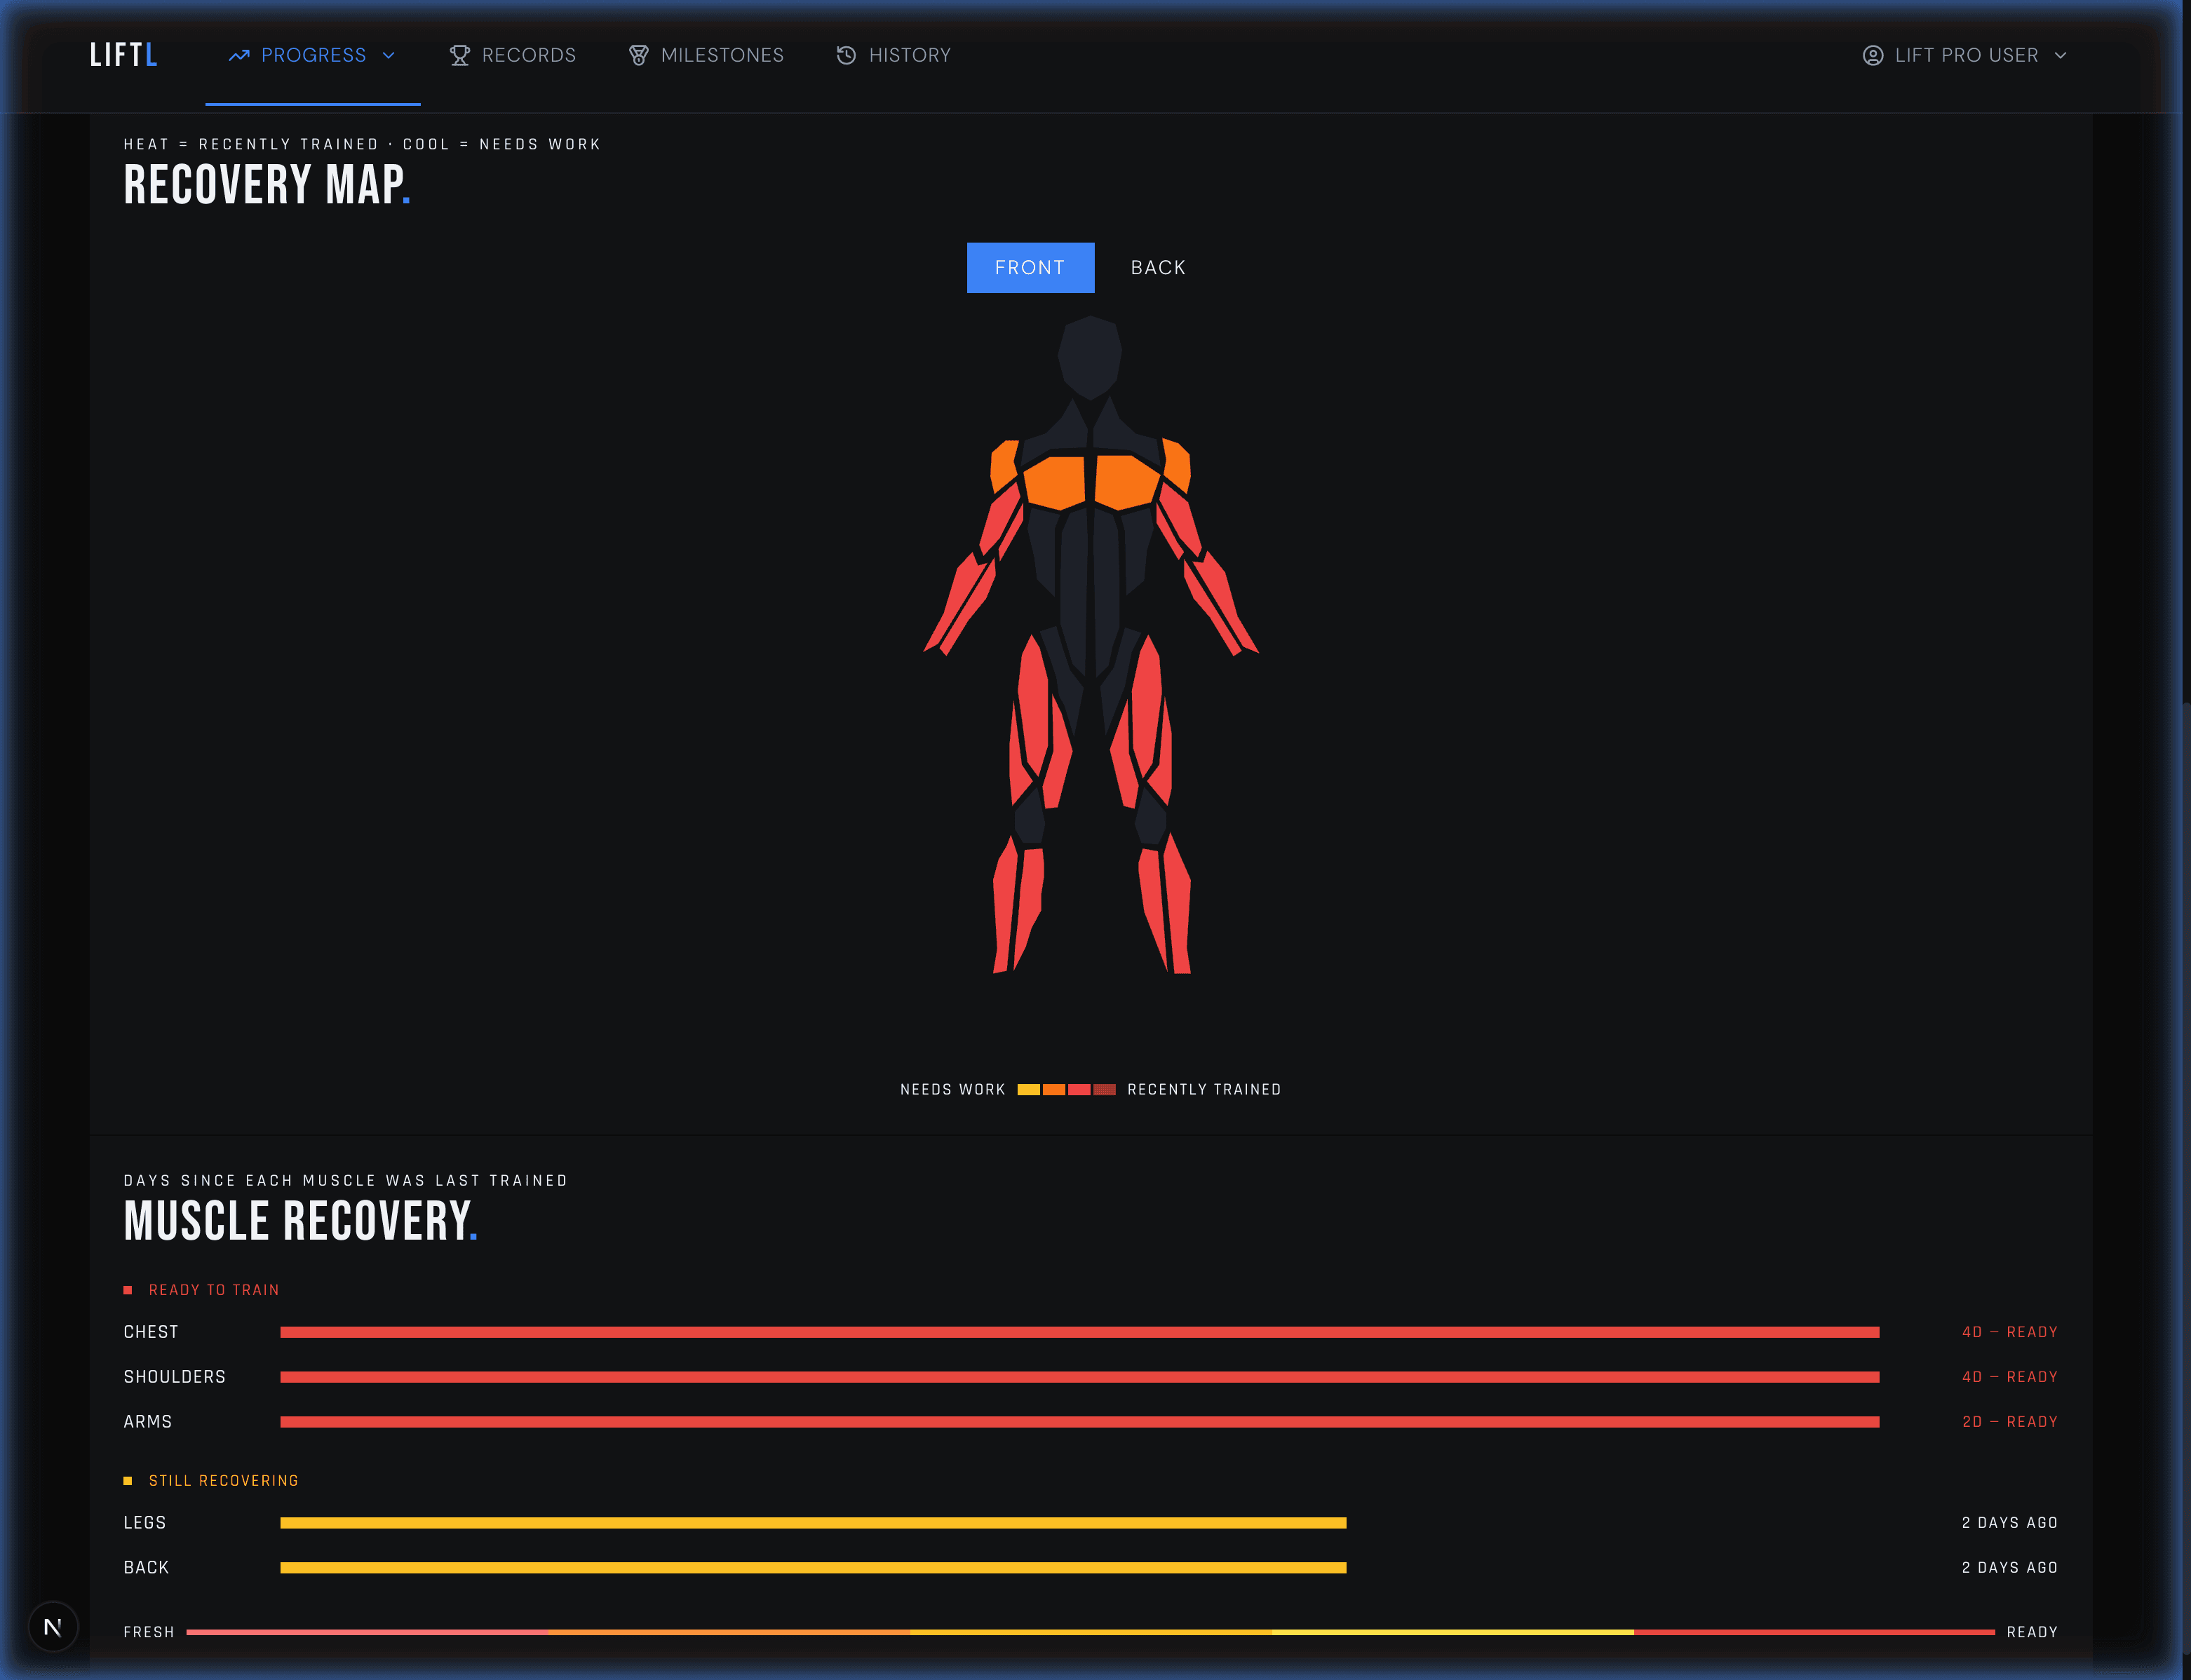Expand the Progress dropdown chevron
This screenshot has height=1680, width=2191.
pyautogui.click(x=389, y=56)
